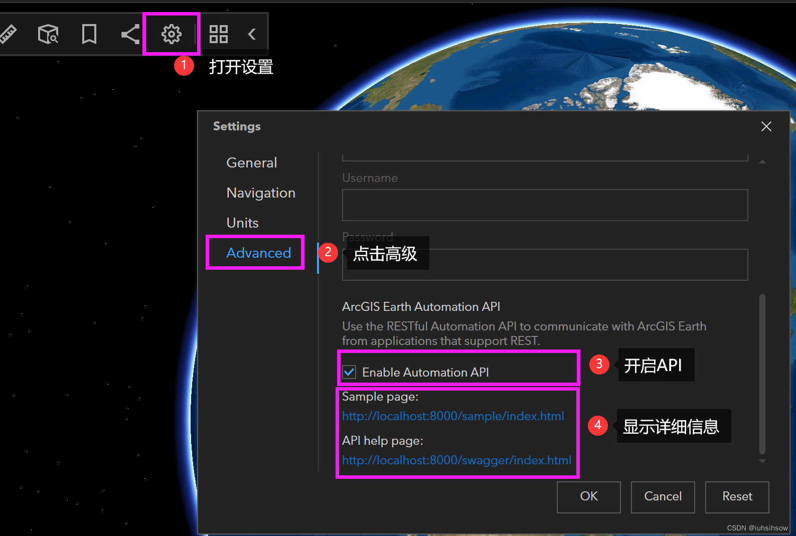Open the Units settings tab
796x536 pixels.
pyautogui.click(x=242, y=223)
